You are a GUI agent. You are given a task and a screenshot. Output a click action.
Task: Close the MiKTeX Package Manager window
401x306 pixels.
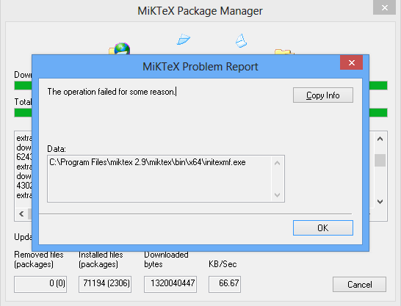coord(384,7)
